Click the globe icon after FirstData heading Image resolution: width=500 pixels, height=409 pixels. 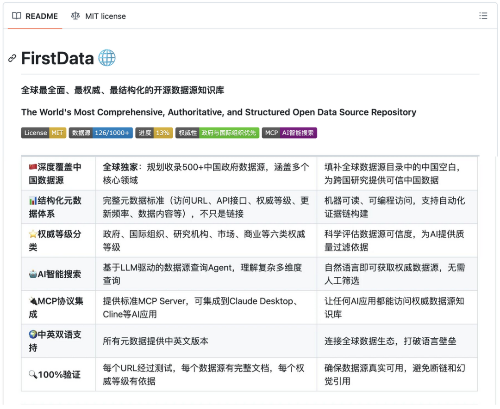click(107, 58)
